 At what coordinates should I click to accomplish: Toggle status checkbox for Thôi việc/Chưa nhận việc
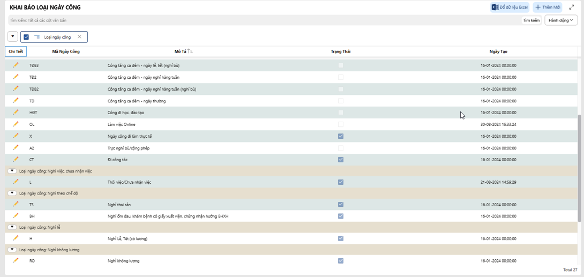click(x=340, y=182)
